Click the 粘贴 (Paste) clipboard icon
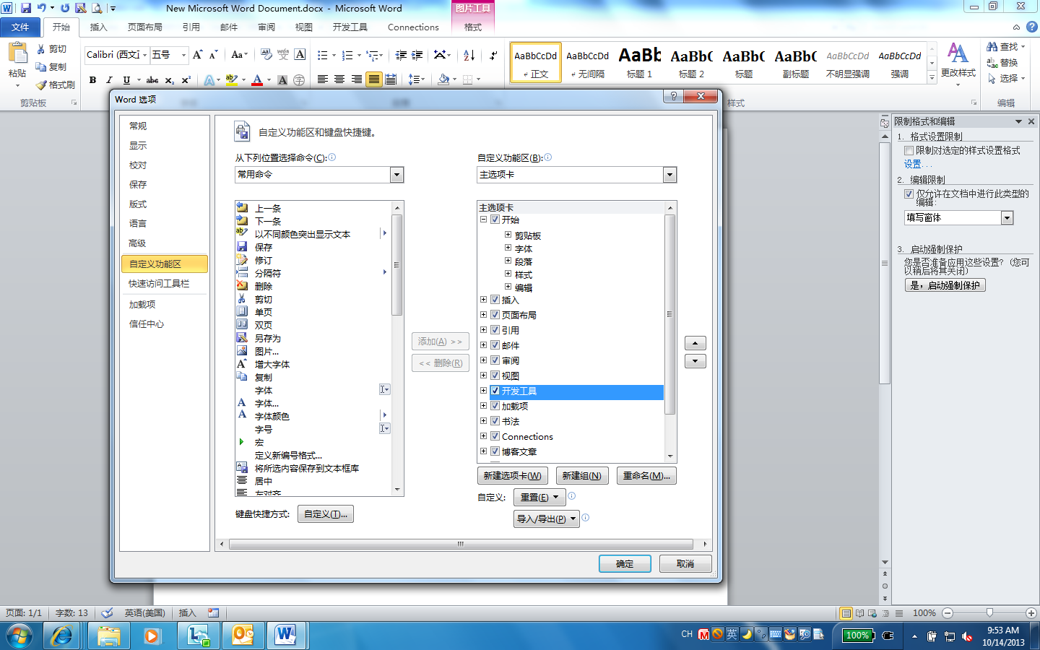This screenshot has height=650, width=1040. (17, 53)
